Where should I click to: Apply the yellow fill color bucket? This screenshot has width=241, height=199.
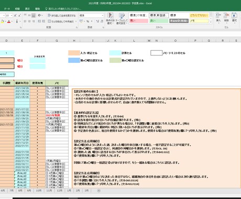point(2,21)
